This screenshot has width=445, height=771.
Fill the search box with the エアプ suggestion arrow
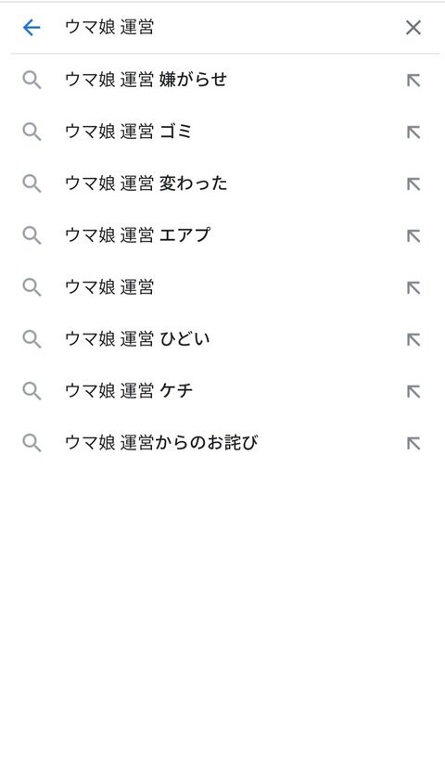(413, 236)
